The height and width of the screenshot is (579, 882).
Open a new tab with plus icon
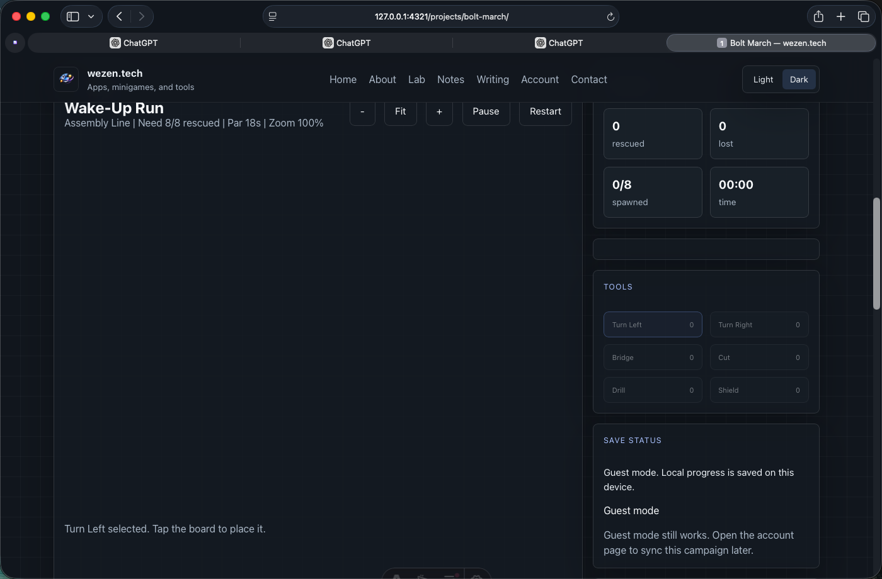(840, 16)
